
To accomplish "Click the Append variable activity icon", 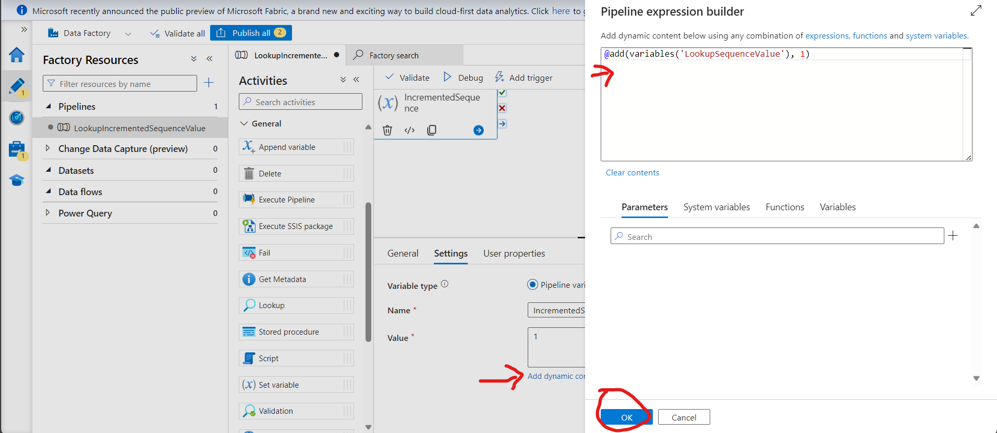I will tap(249, 147).
